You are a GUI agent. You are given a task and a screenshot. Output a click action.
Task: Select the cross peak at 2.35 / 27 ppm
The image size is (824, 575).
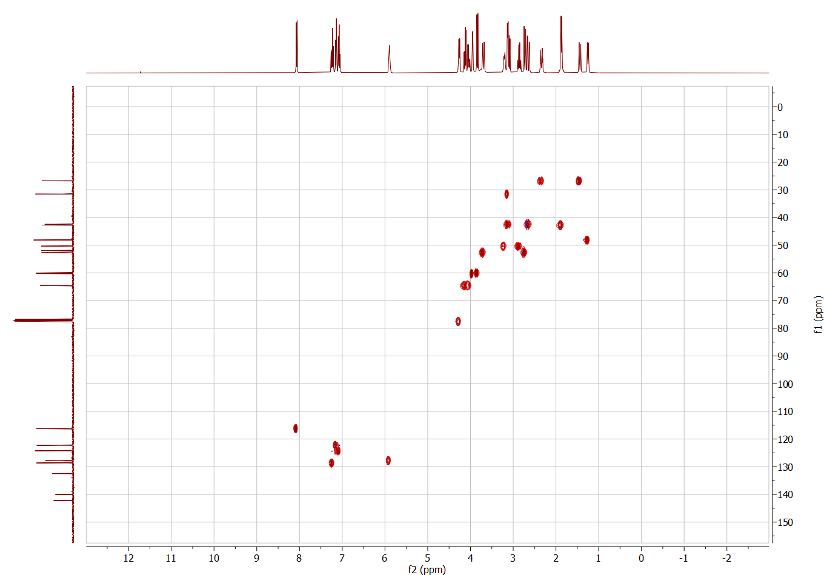540,181
